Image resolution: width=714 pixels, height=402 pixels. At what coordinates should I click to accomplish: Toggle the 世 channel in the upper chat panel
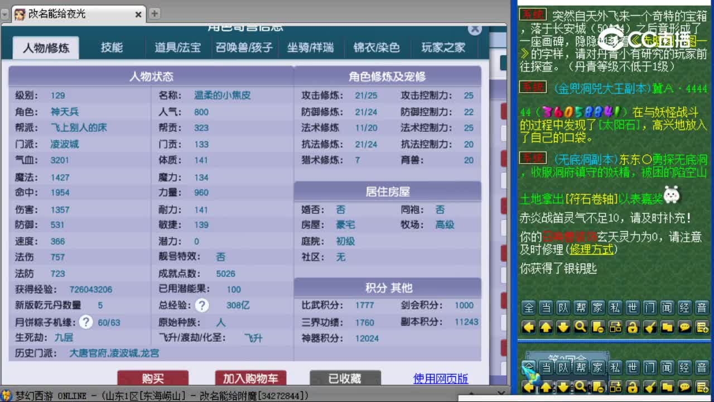click(633, 308)
